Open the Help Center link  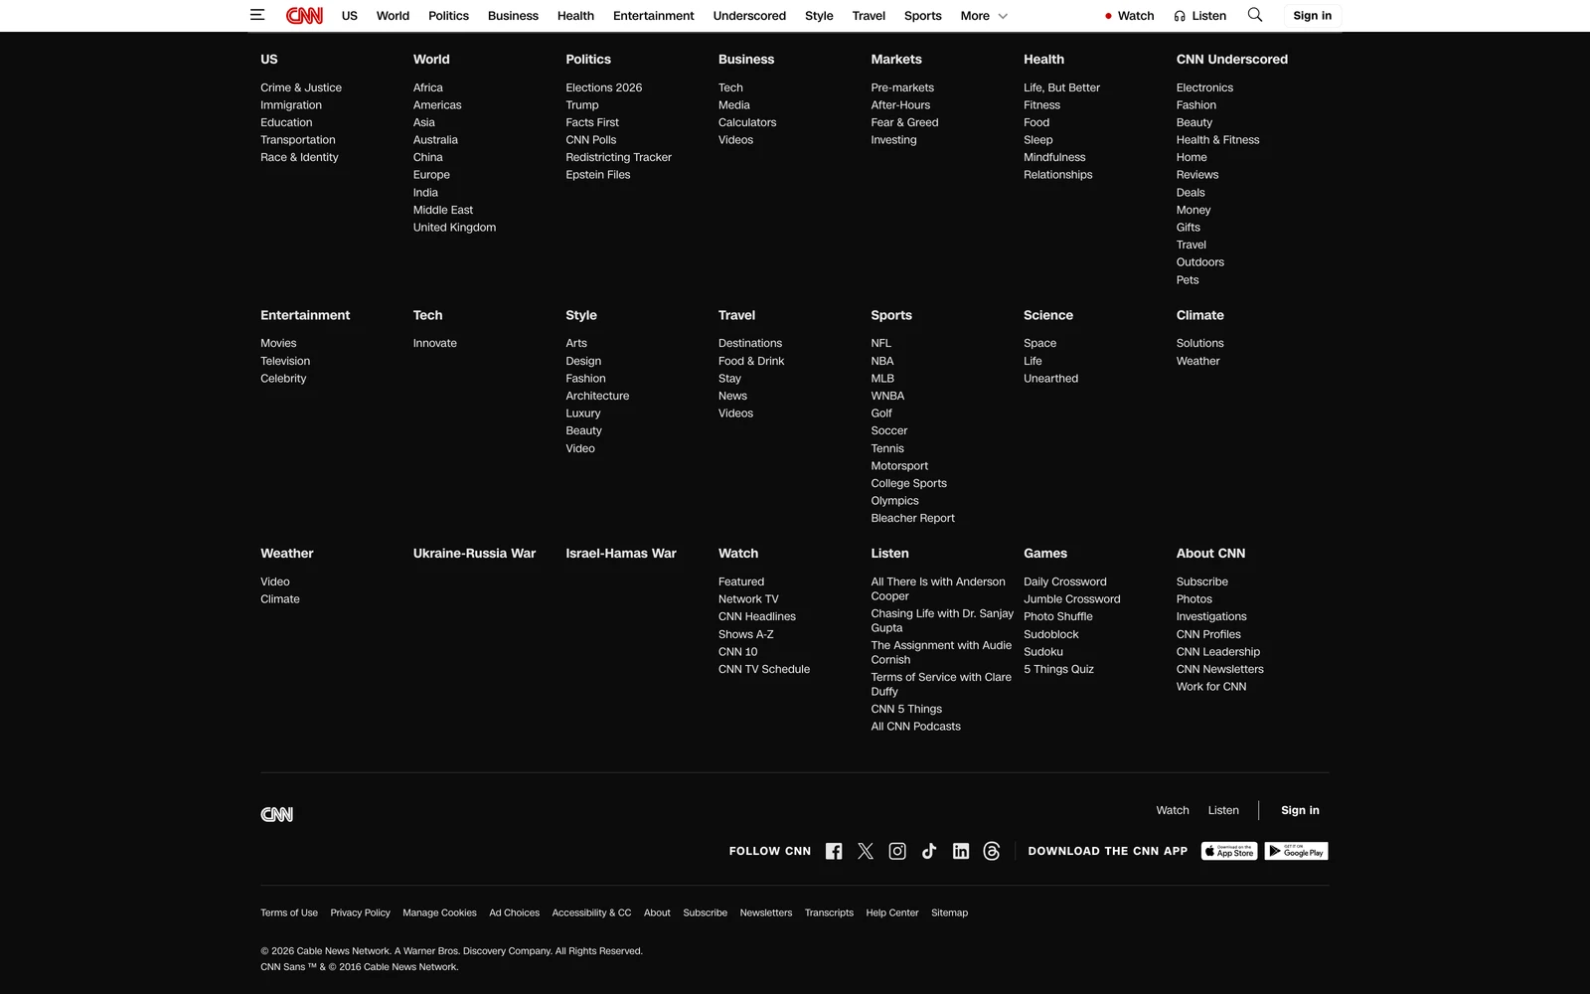(x=892, y=912)
